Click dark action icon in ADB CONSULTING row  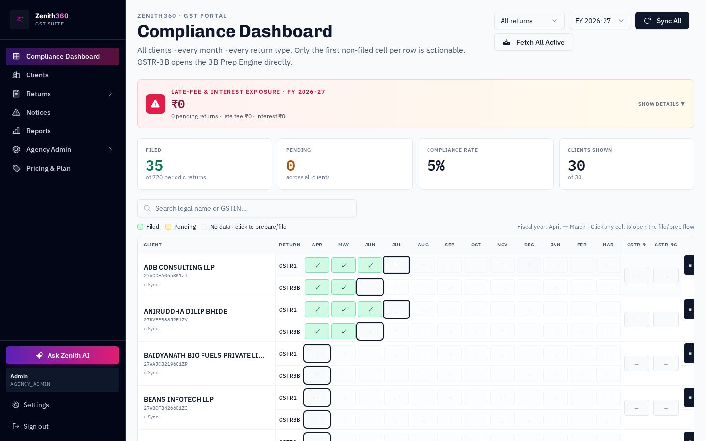689,265
